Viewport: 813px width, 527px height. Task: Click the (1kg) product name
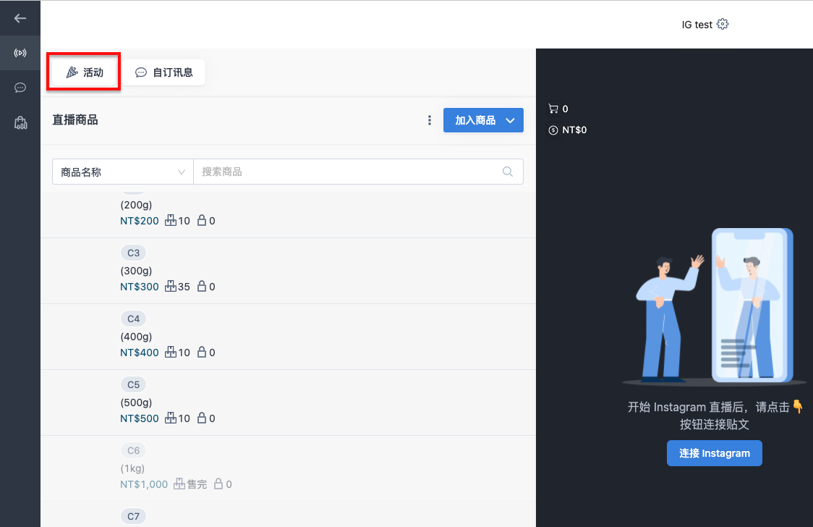pyautogui.click(x=133, y=468)
